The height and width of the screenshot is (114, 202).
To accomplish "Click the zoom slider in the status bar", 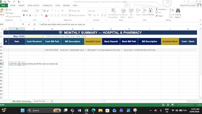I will click(185, 105).
